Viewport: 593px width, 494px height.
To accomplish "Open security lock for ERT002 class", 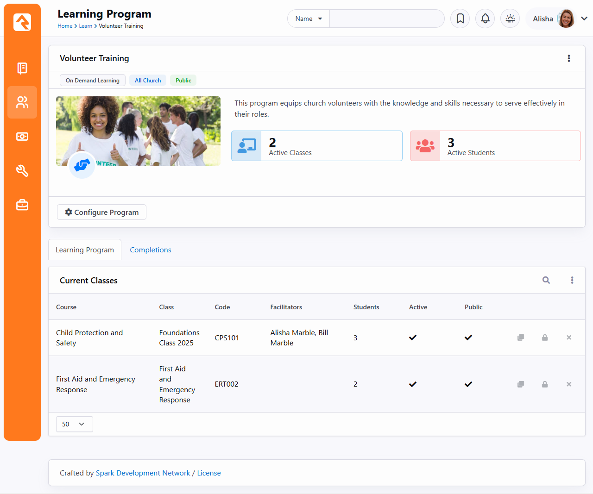I will (545, 384).
